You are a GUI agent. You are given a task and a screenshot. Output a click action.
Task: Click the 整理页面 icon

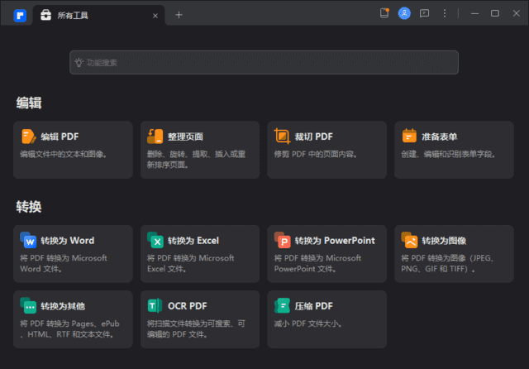click(155, 137)
